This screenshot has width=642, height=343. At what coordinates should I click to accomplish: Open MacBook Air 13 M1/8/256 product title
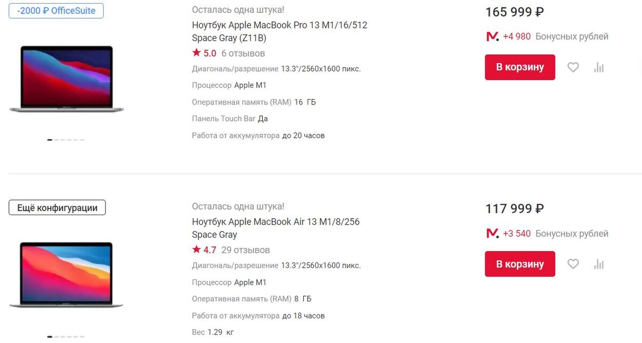[x=276, y=228]
